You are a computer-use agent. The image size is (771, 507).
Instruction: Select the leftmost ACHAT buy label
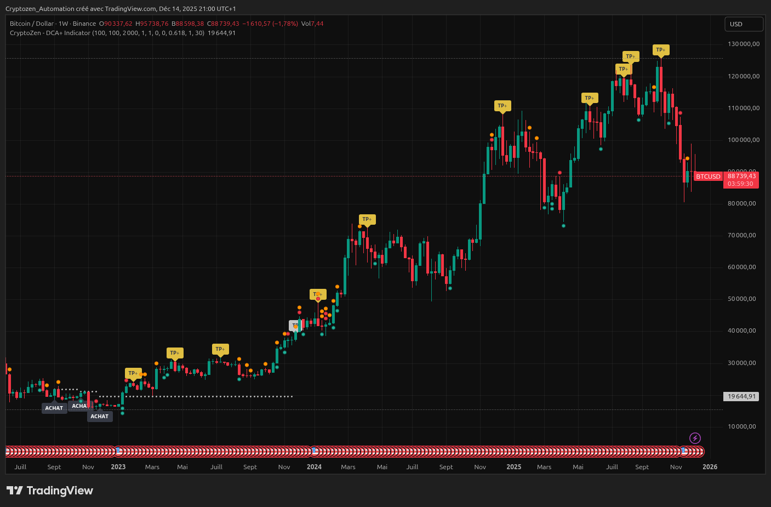point(54,408)
